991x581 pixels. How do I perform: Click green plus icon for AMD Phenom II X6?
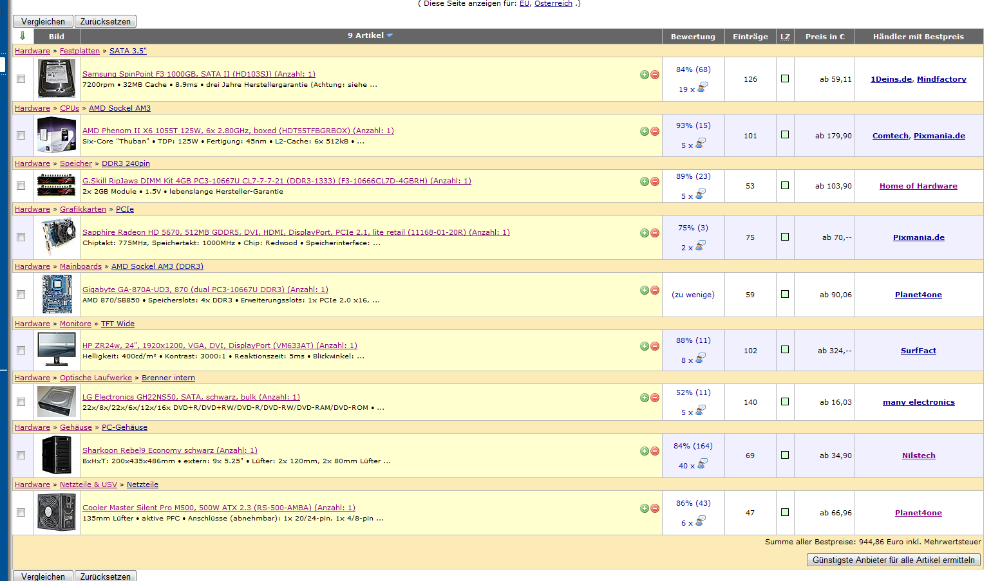[x=645, y=131]
